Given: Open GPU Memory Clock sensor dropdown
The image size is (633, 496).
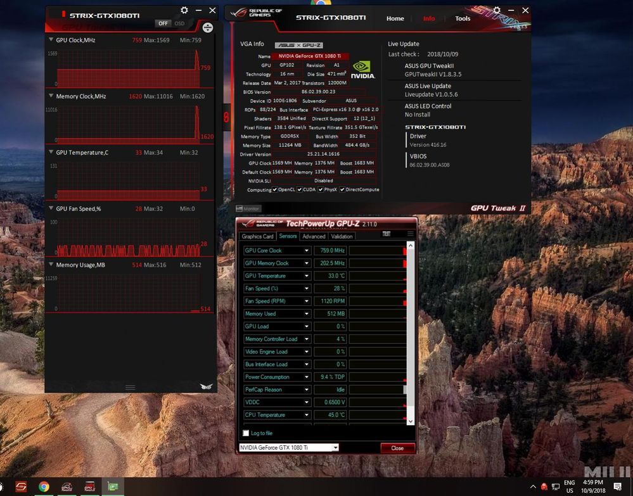Looking at the screenshot, I should coord(307,263).
